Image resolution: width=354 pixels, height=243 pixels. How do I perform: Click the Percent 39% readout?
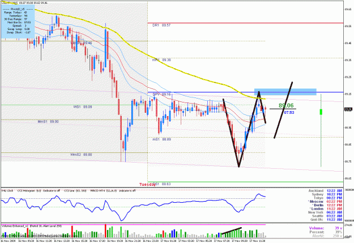(x=326, y=232)
